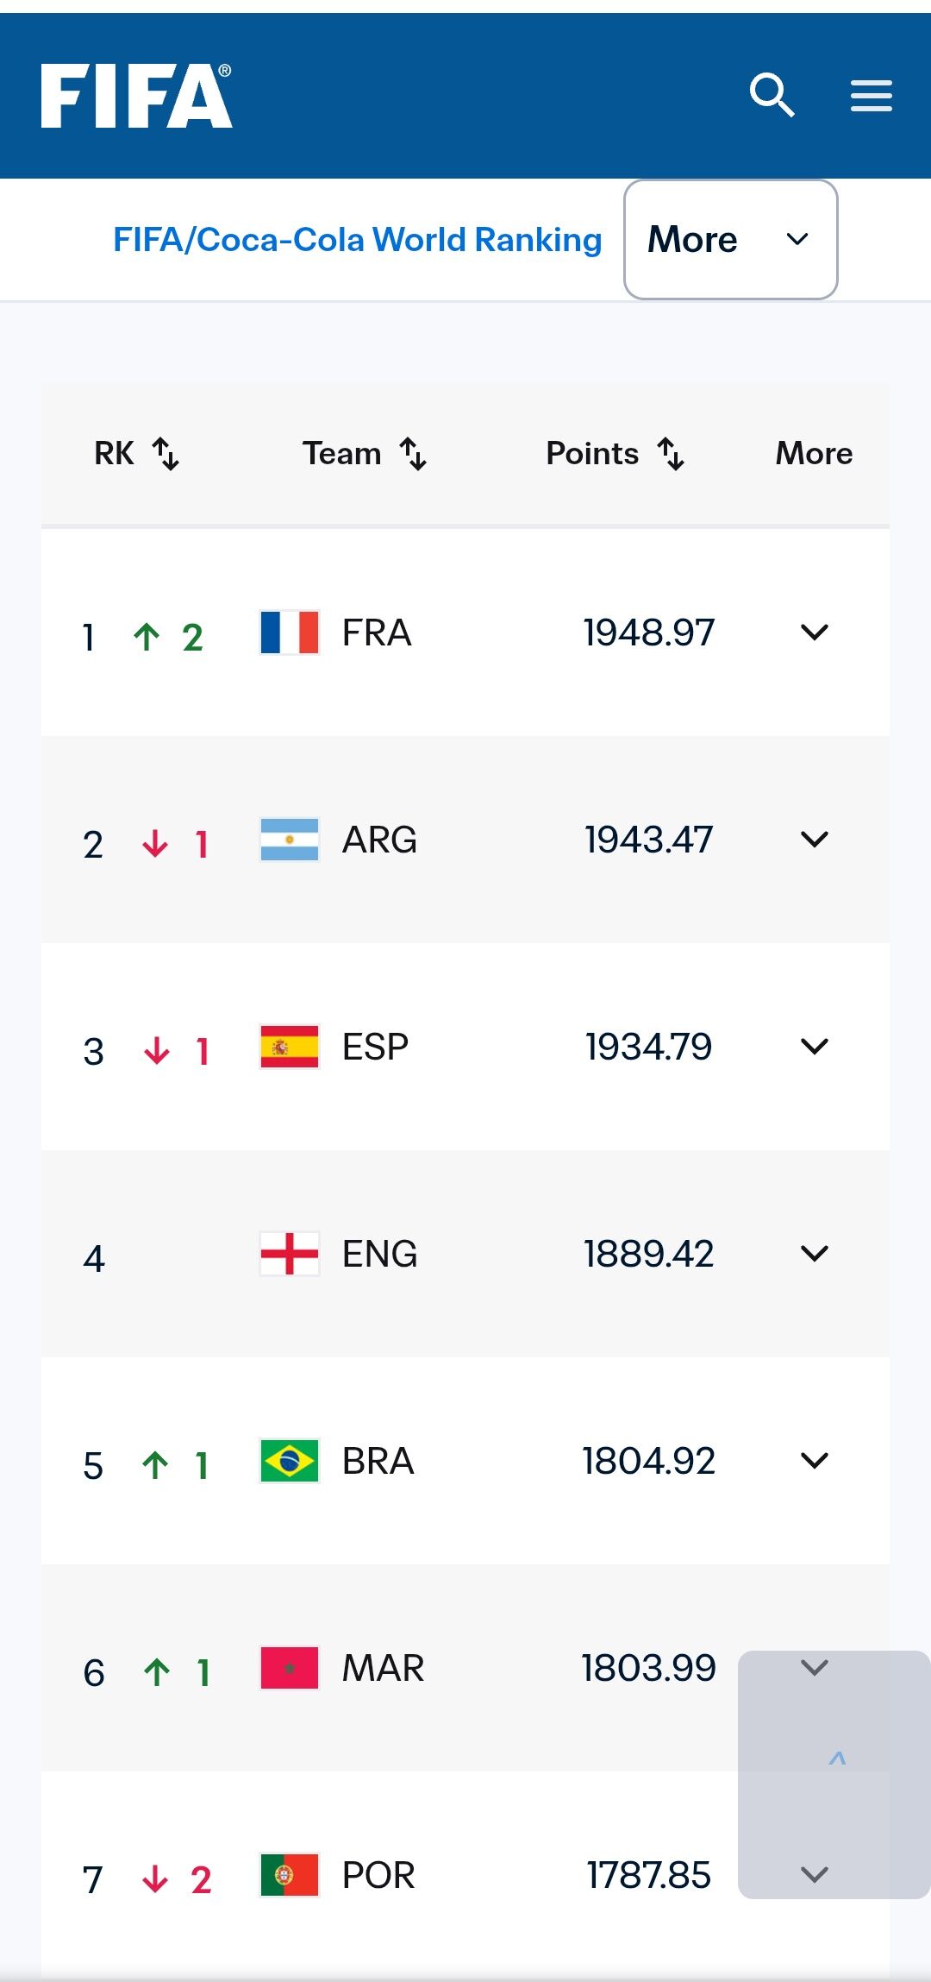Image resolution: width=931 pixels, height=1982 pixels.
Task: Open the hamburger menu icon
Action: pyautogui.click(x=872, y=95)
